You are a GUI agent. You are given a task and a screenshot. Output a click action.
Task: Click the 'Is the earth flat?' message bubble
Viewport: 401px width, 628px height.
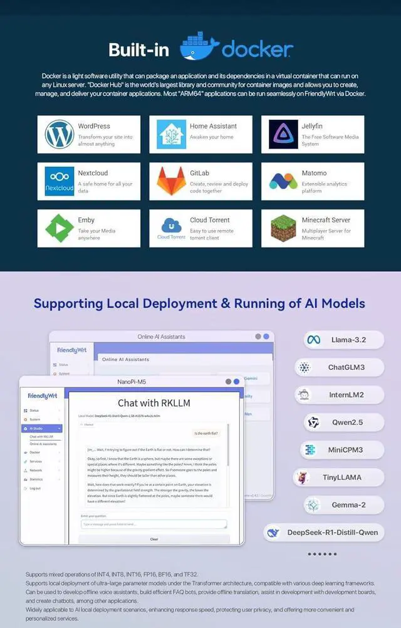click(x=206, y=433)
